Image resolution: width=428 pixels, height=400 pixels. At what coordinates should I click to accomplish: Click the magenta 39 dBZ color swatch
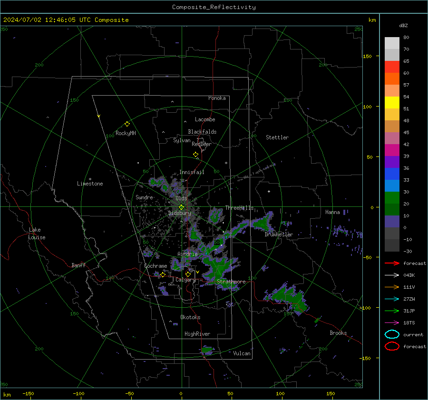point(392,150)
